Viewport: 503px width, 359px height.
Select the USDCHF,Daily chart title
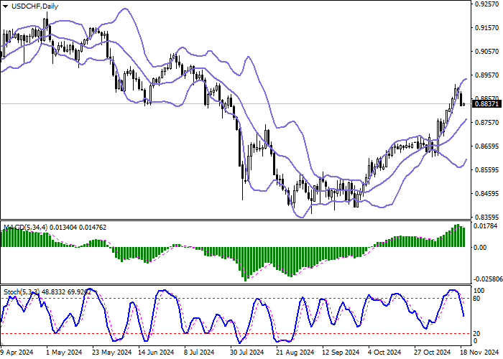click(34, 6)
